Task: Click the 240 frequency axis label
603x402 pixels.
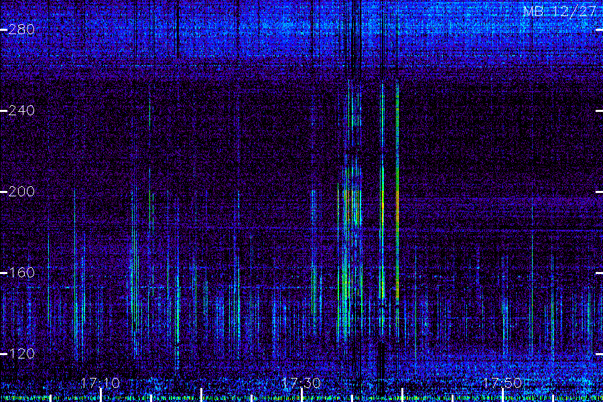Action: point(21,111)
